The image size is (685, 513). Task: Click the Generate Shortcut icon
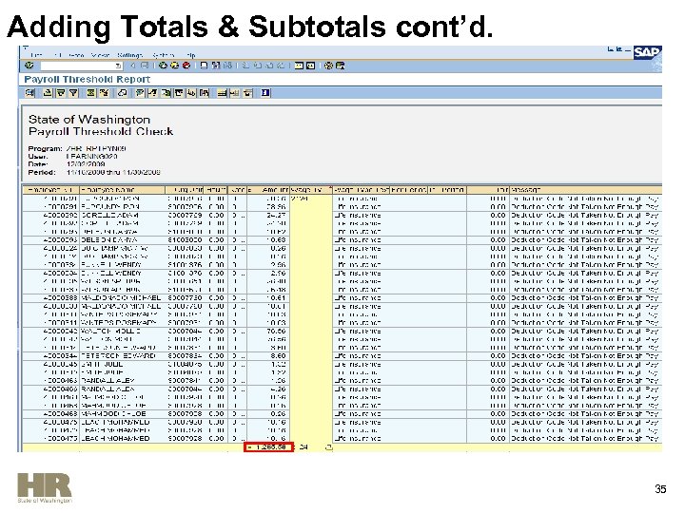click(310, 66)
